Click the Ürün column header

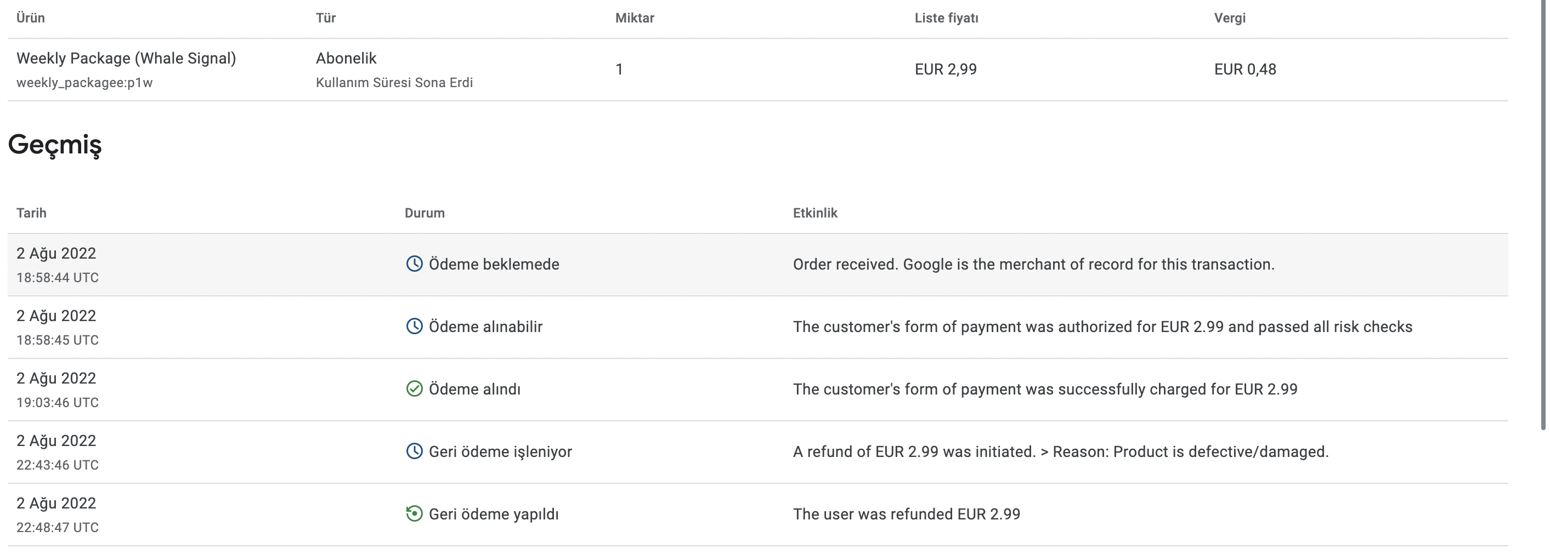coord(31,18)
